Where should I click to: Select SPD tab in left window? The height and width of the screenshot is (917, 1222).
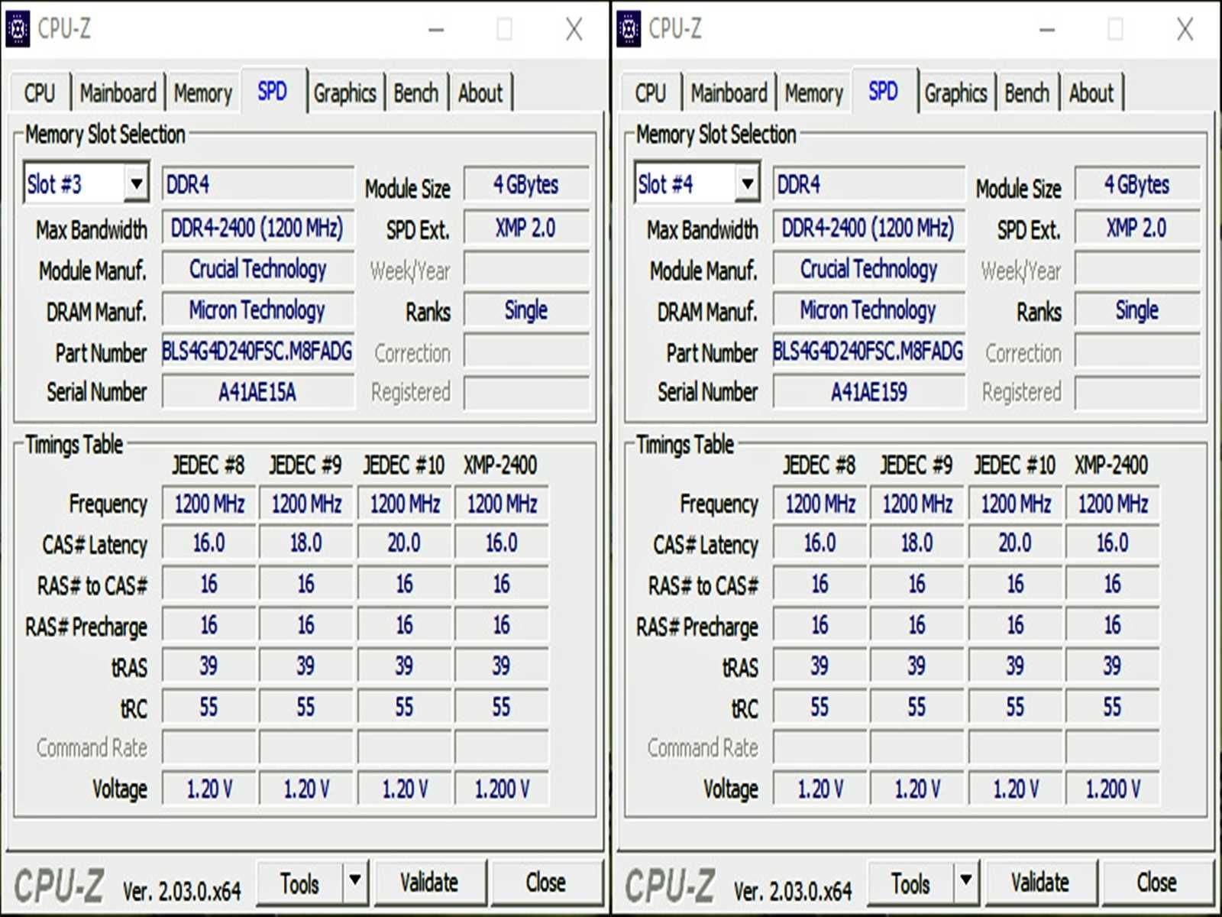273,92
